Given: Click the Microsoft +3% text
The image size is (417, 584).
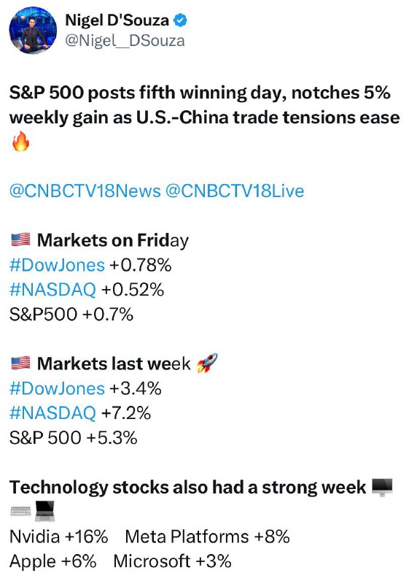Looking at the screenshot, I should (172, 561).
